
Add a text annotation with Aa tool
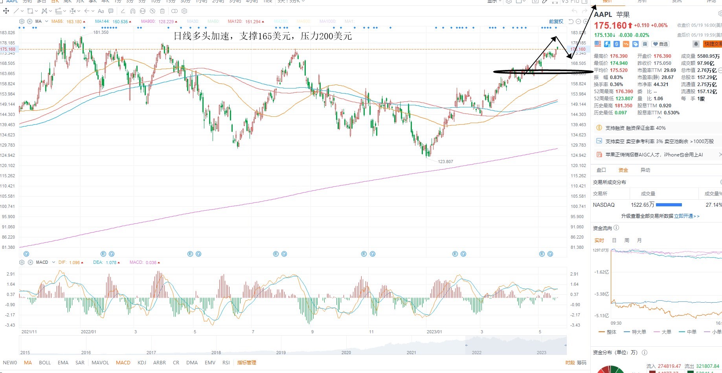101,11
